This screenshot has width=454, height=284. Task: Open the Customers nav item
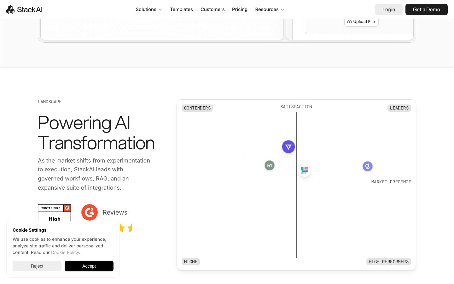[x=212, y=9]
